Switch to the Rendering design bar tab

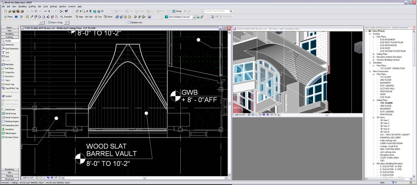[x=9, y=169]
